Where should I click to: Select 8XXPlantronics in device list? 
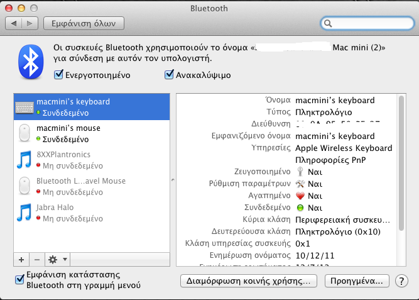pos(92,160)
